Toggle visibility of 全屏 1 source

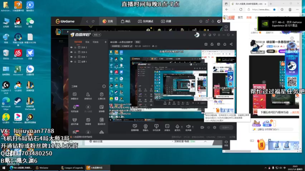[71, 62]
